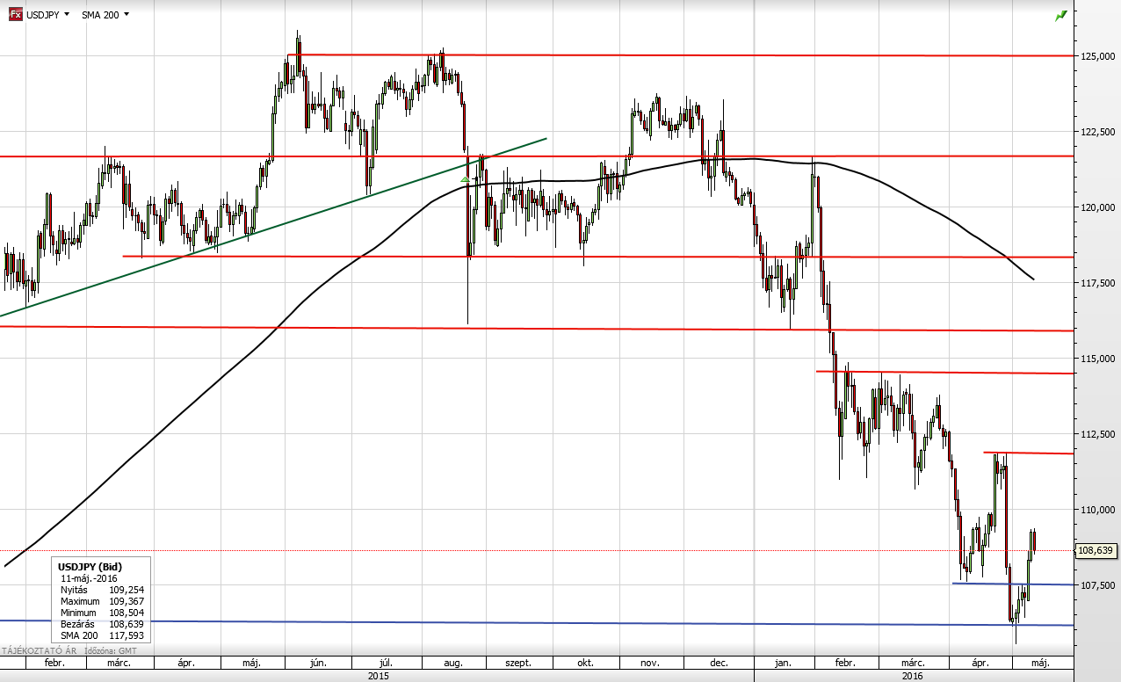Click the red Fx instrument icon
1121x682 pixels.
tap(15, 15)
